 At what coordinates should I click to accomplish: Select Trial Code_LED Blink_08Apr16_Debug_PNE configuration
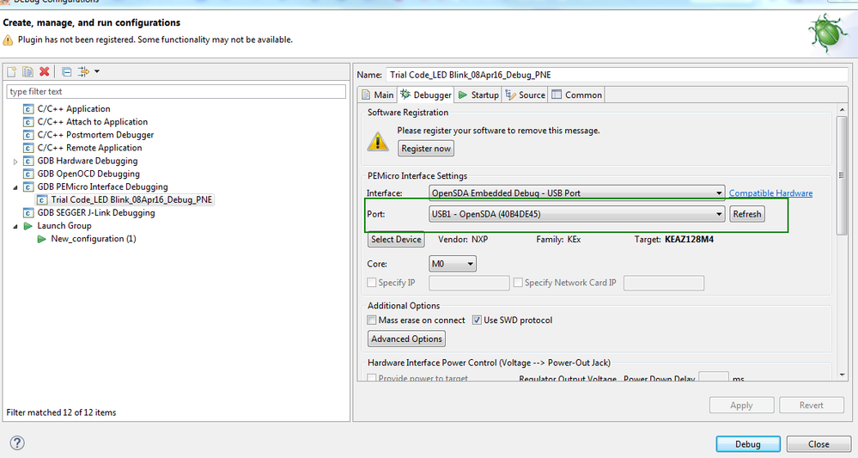(131, 199)
